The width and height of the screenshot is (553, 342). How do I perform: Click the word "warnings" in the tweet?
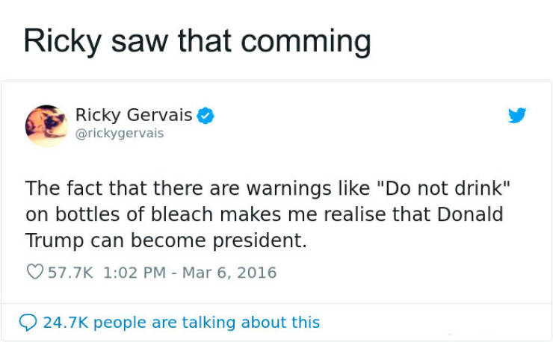coord(289,189)
